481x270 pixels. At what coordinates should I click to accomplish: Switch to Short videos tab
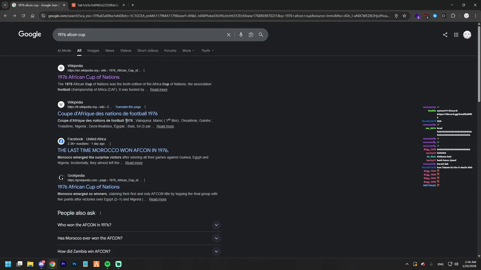[x=148, y=51]
